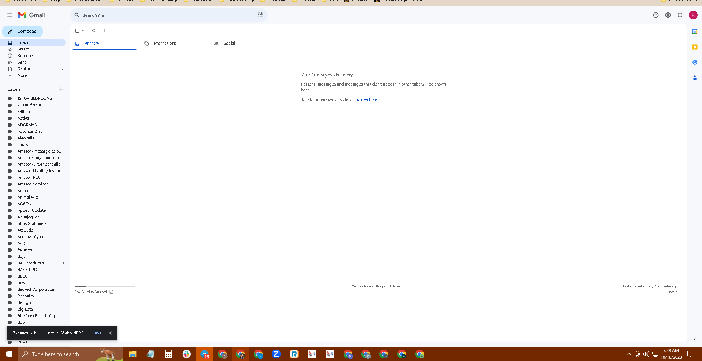This screenshot has width=702, height=361.
Task: Expand the select dropdown arrow
Action: coord(83,31)
